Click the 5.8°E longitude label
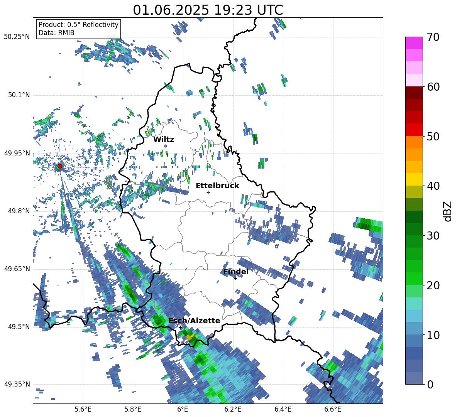This screenshot has height=417, width=457. pyautogui.click(x=133, y=410)
